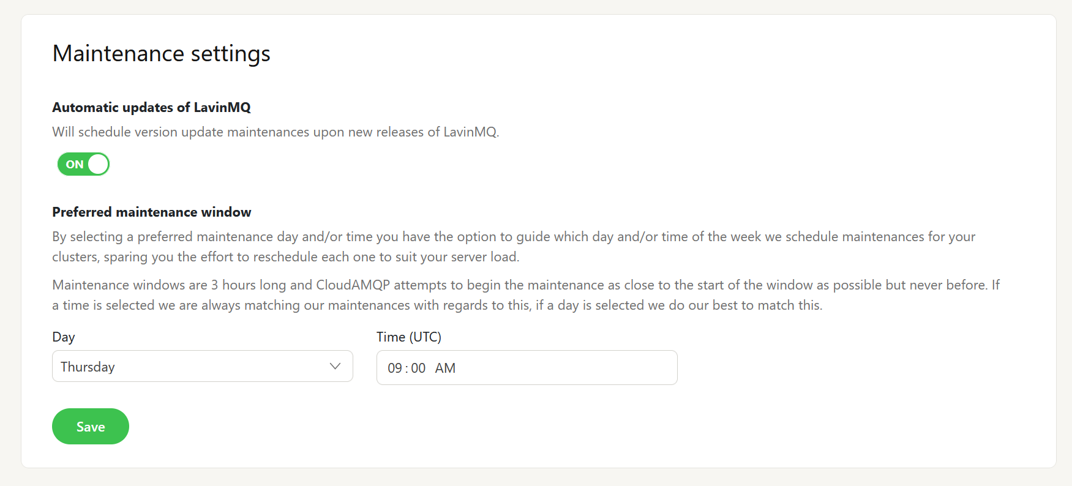Save the maintenance settings

pyautogui.click(x=90, y=426)
